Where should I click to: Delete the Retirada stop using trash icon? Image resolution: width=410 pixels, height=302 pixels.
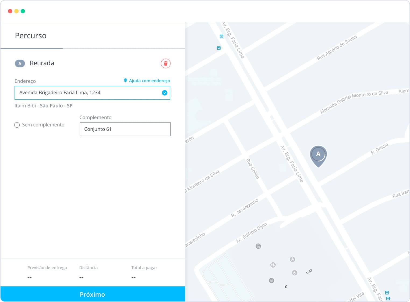[x=165, y=63]
